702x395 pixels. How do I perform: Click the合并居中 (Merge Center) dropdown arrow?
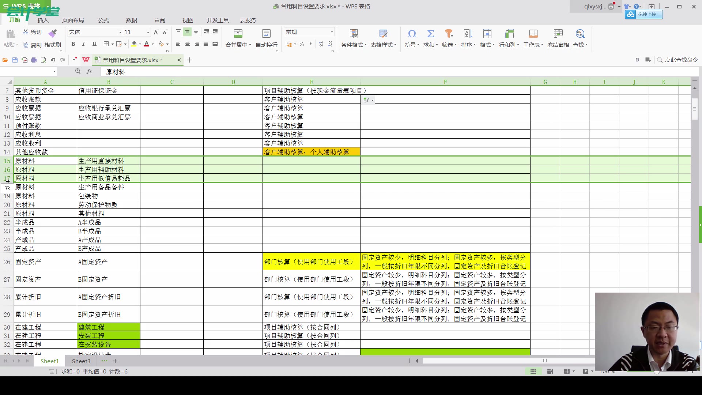click(x=248, y=44)
